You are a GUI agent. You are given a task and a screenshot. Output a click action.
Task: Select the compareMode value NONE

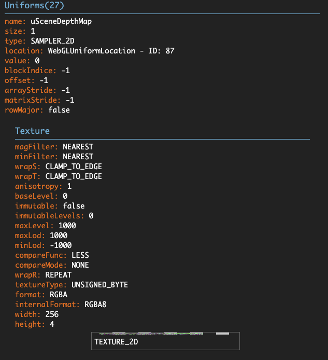80,266
